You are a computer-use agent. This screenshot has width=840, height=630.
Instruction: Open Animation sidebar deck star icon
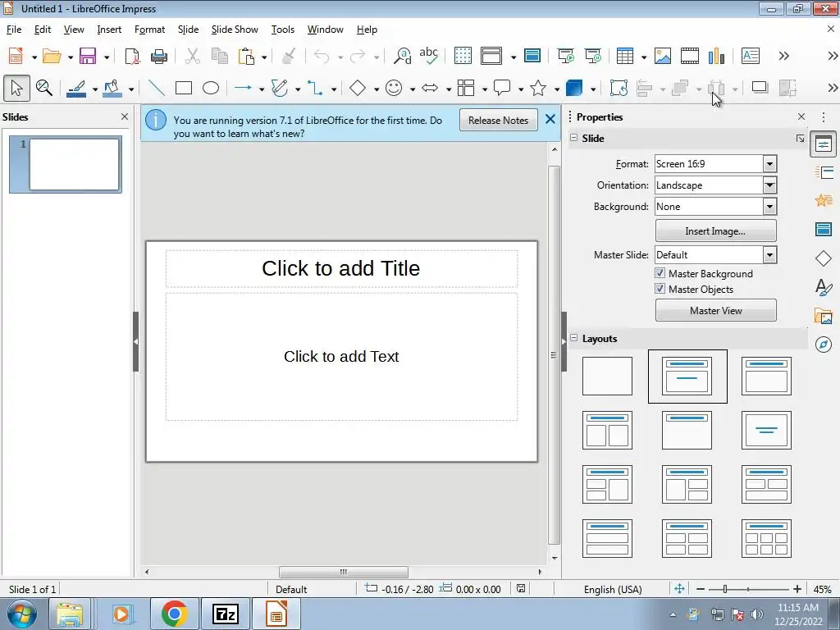click(824, 201)
